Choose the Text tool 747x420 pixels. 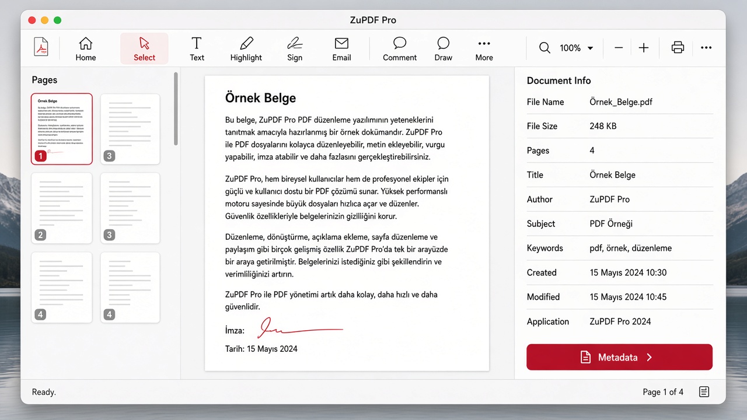(197, 48)
